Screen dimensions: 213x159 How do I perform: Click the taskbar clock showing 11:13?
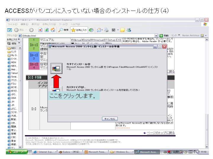click(x=203, y=152)
